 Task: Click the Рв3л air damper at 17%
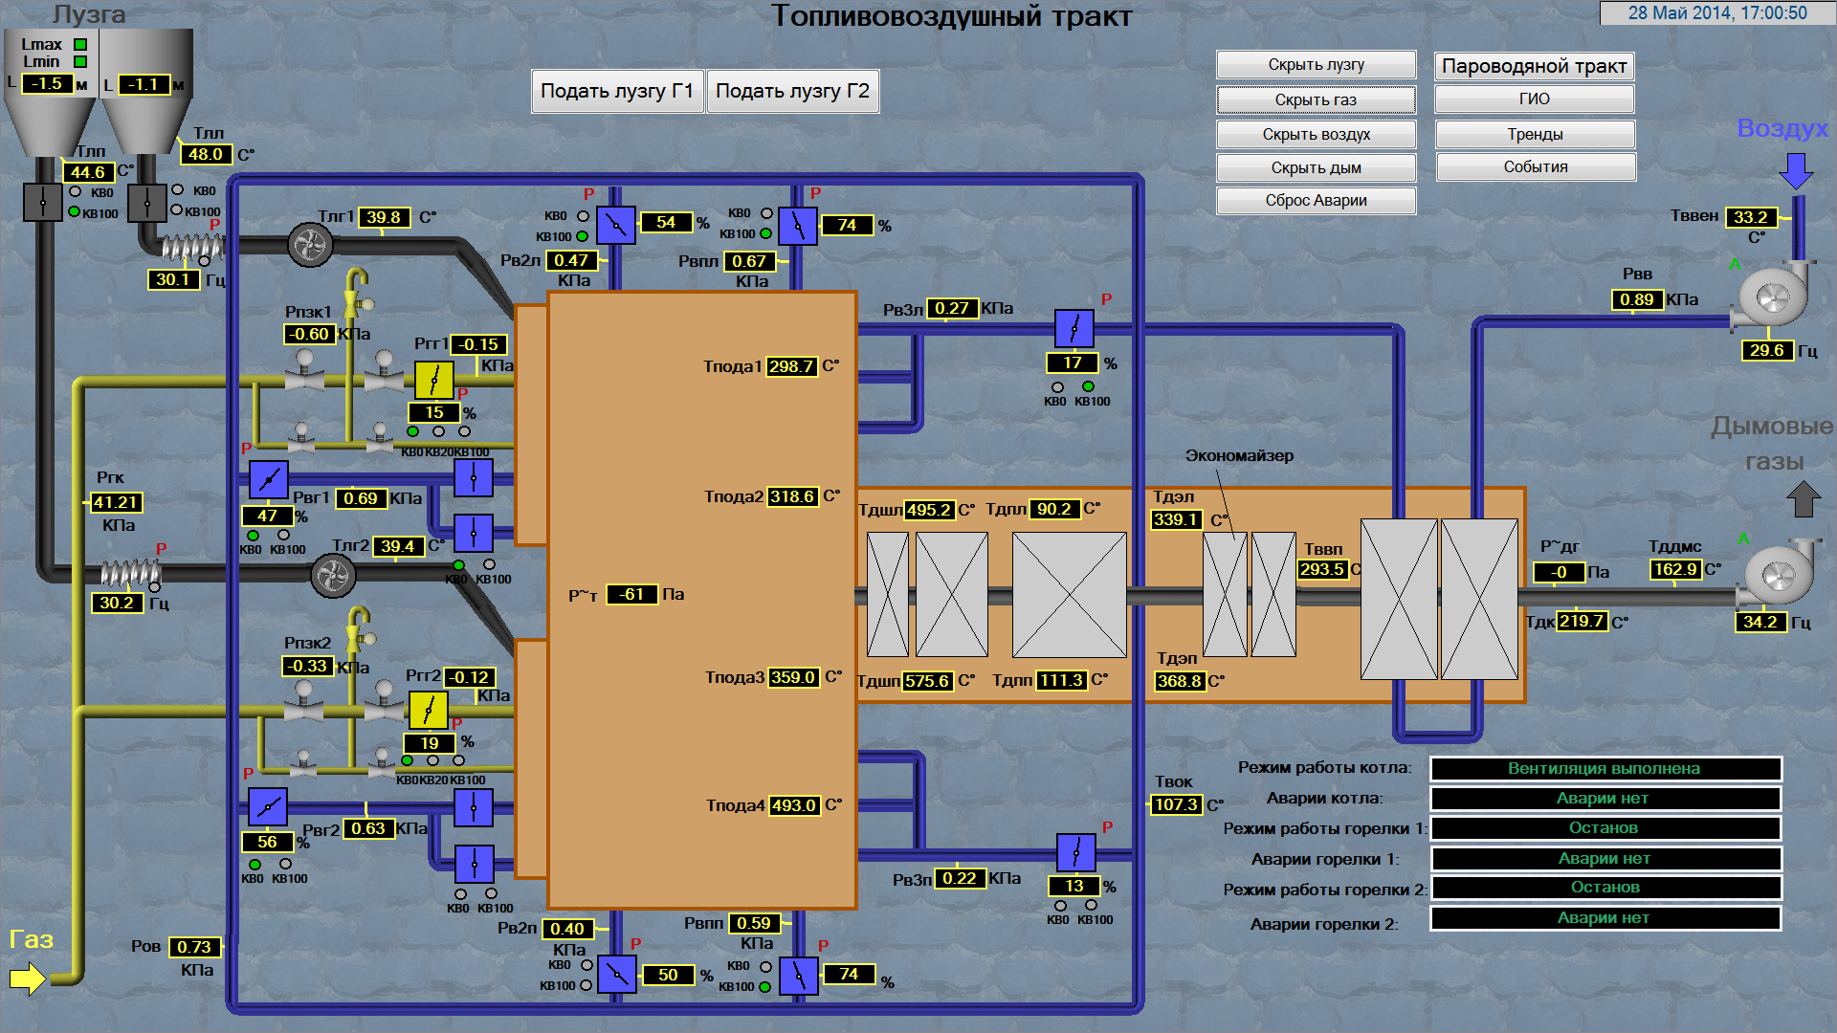click(1073, 329)
